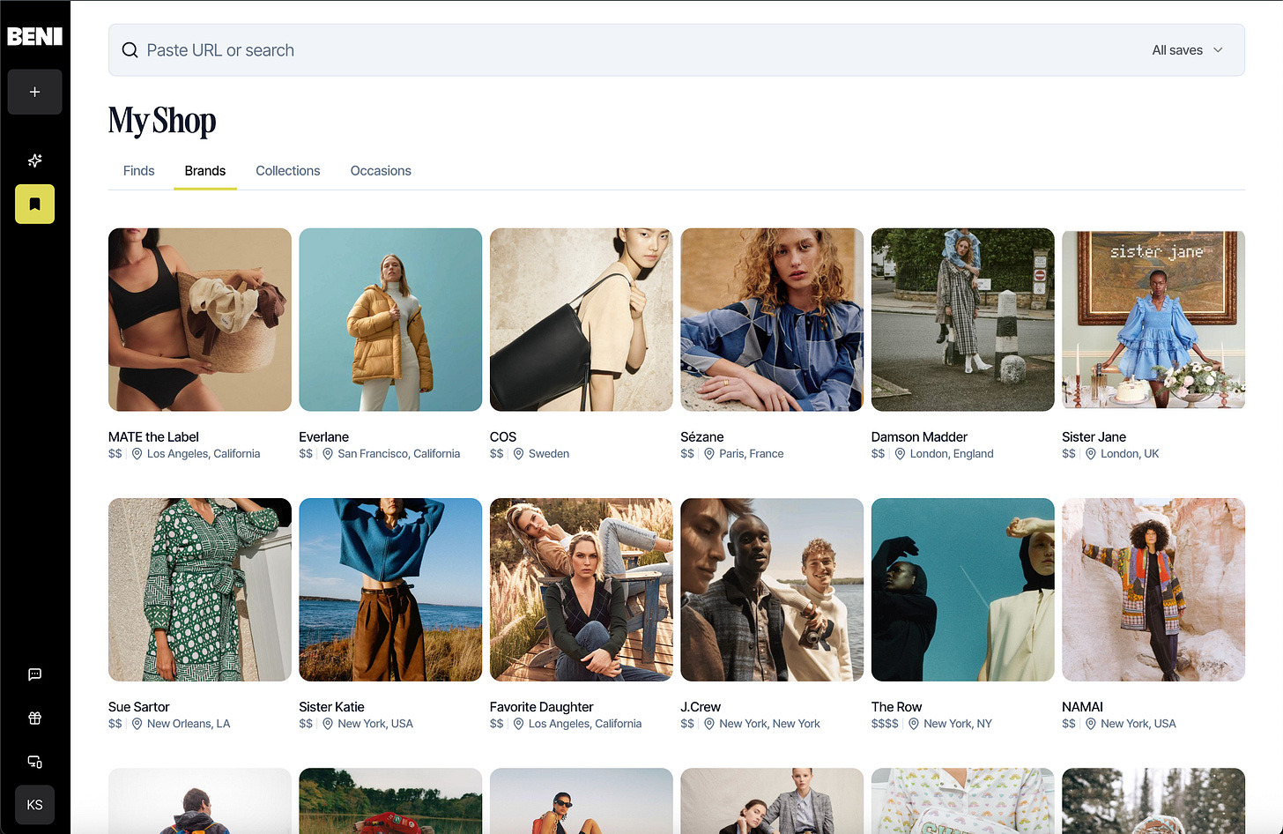Click location pin beside London, England
1283x834 pixels.
pos(900,454)
